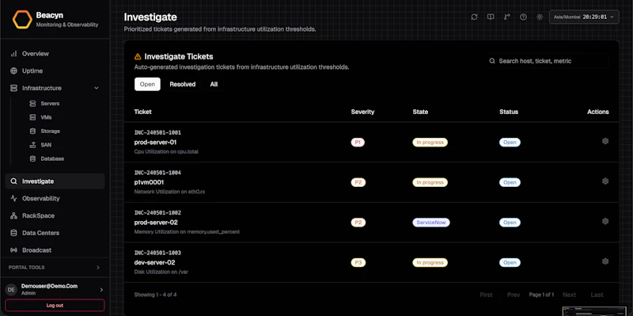The image size is (633, 316).
Task: Click the warning triangle icon beside Investigate Tickets
Action: click(x=138, y=56)
